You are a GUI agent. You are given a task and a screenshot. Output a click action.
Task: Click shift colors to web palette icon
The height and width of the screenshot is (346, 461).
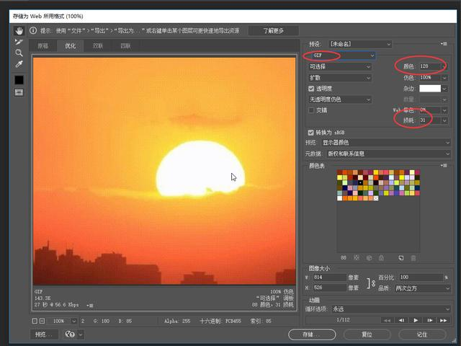[369, 258]
